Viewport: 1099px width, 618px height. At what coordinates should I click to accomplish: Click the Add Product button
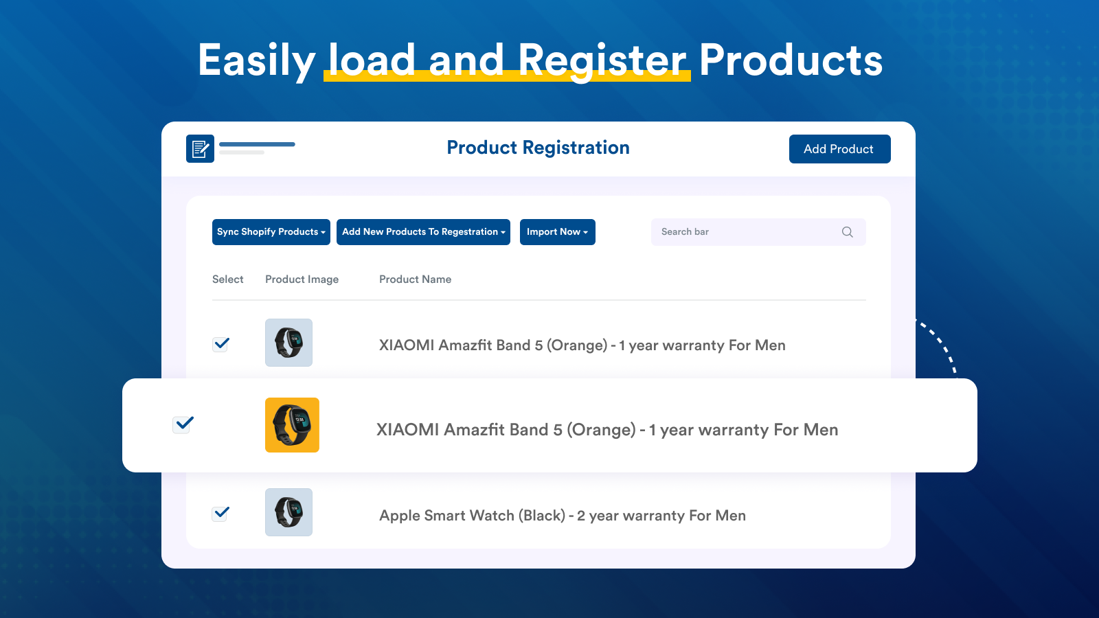click(x=839, y=149)
